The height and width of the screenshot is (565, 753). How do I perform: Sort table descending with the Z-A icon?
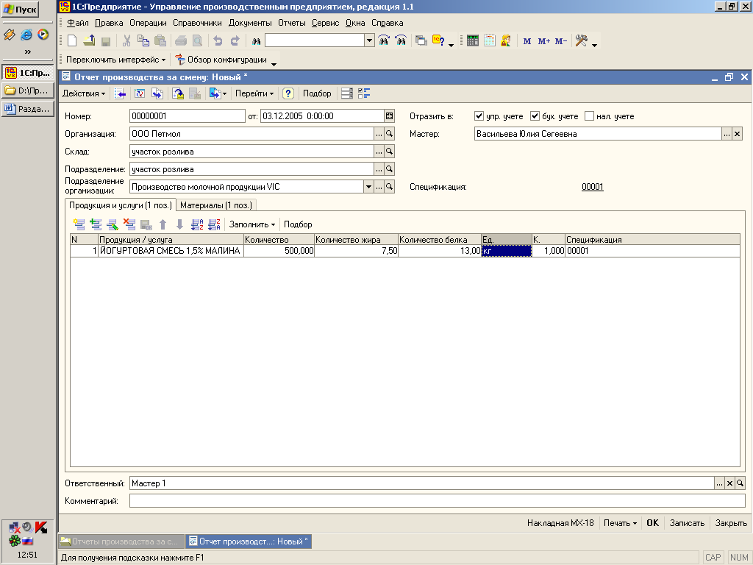[214, 224]
